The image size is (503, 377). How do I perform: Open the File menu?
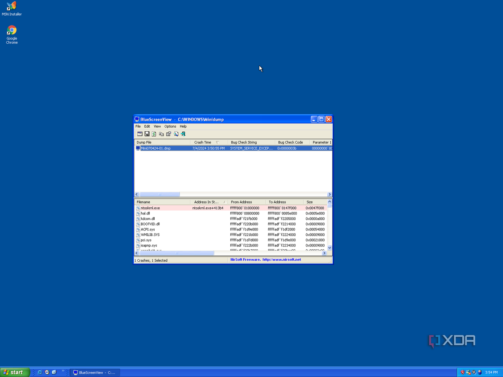click(138, 126)
